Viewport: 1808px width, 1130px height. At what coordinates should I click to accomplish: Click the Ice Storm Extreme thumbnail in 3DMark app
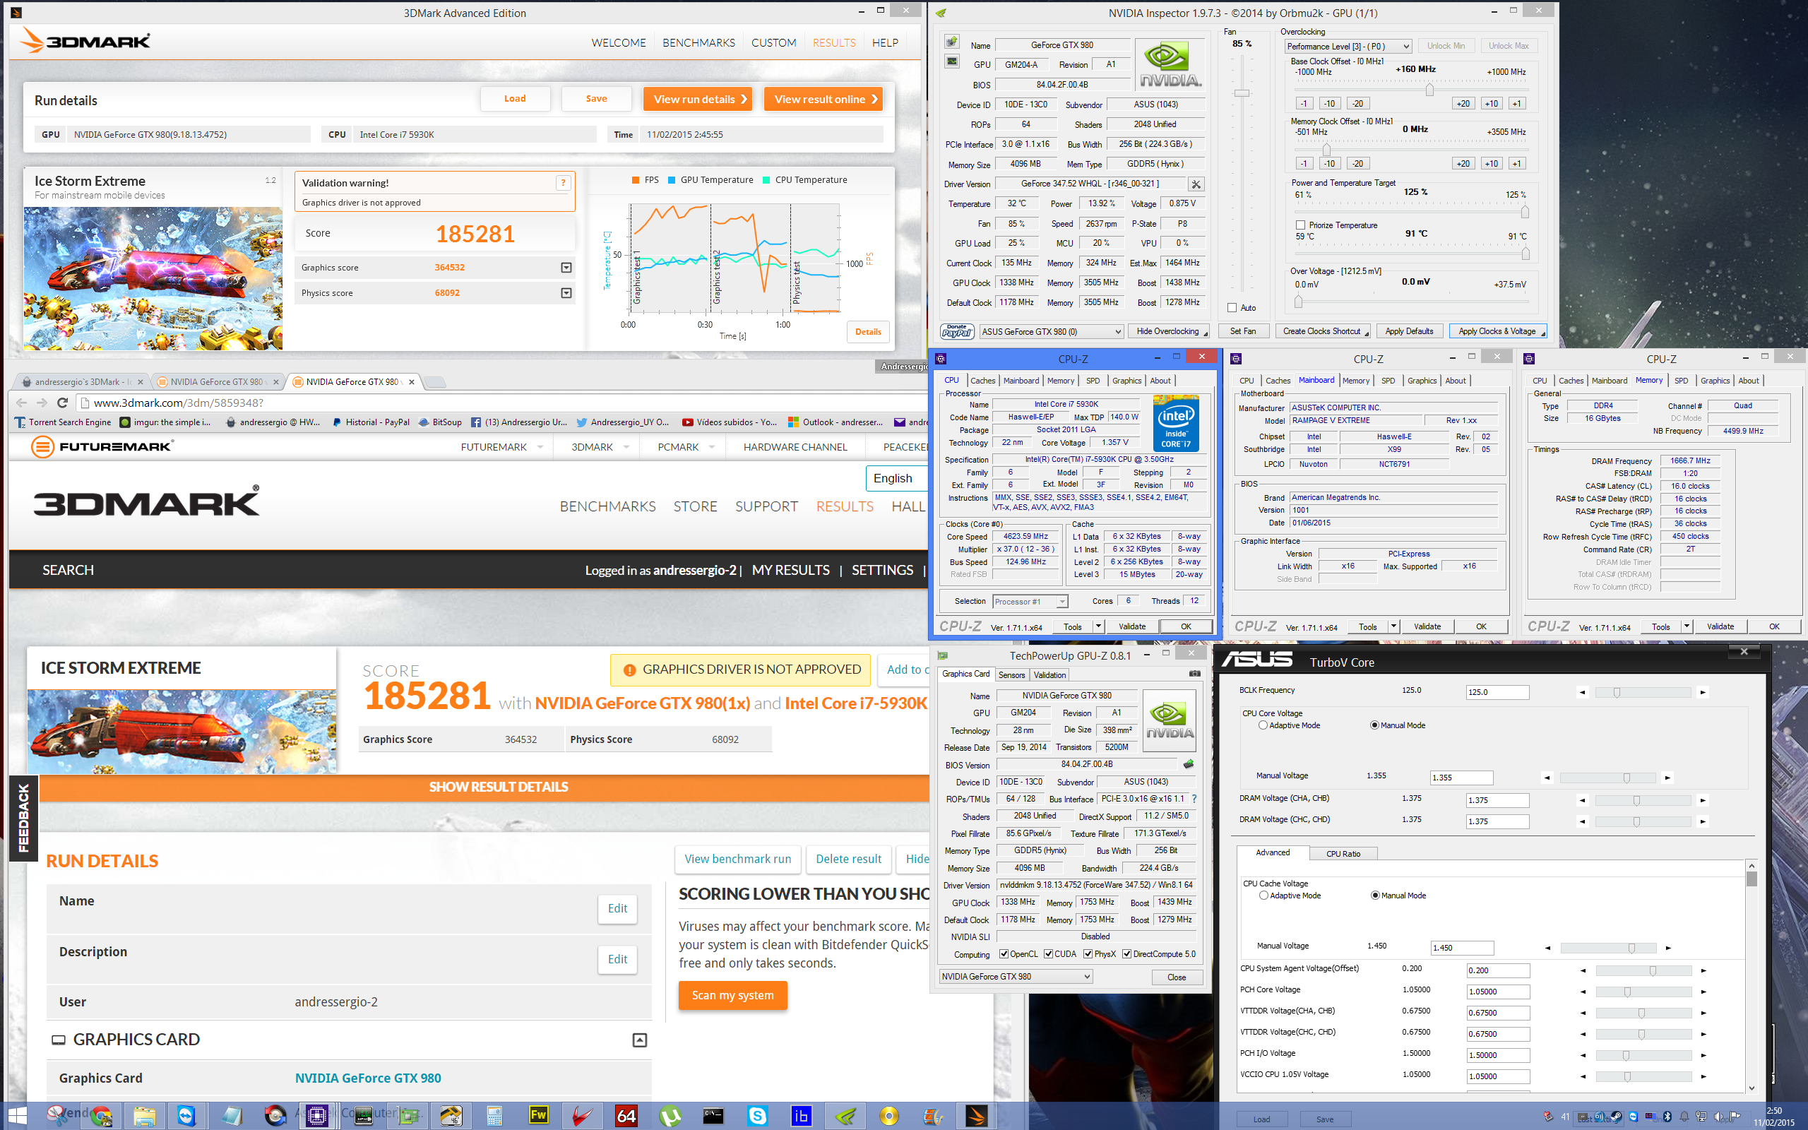point(153,279)
